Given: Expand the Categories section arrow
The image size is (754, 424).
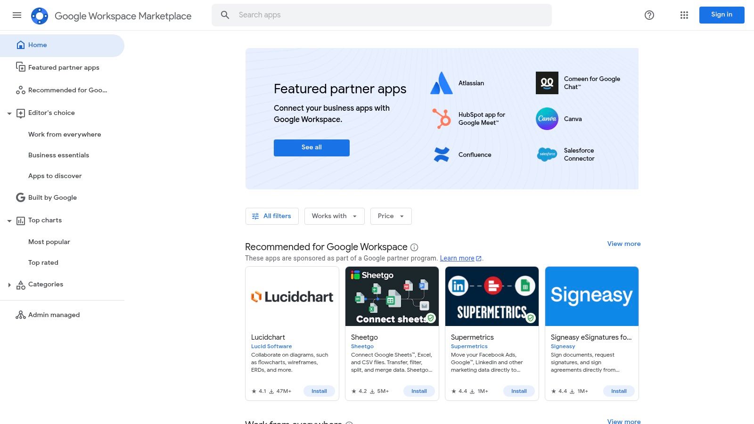Looking at the screenshot, I should coord(9,285).
